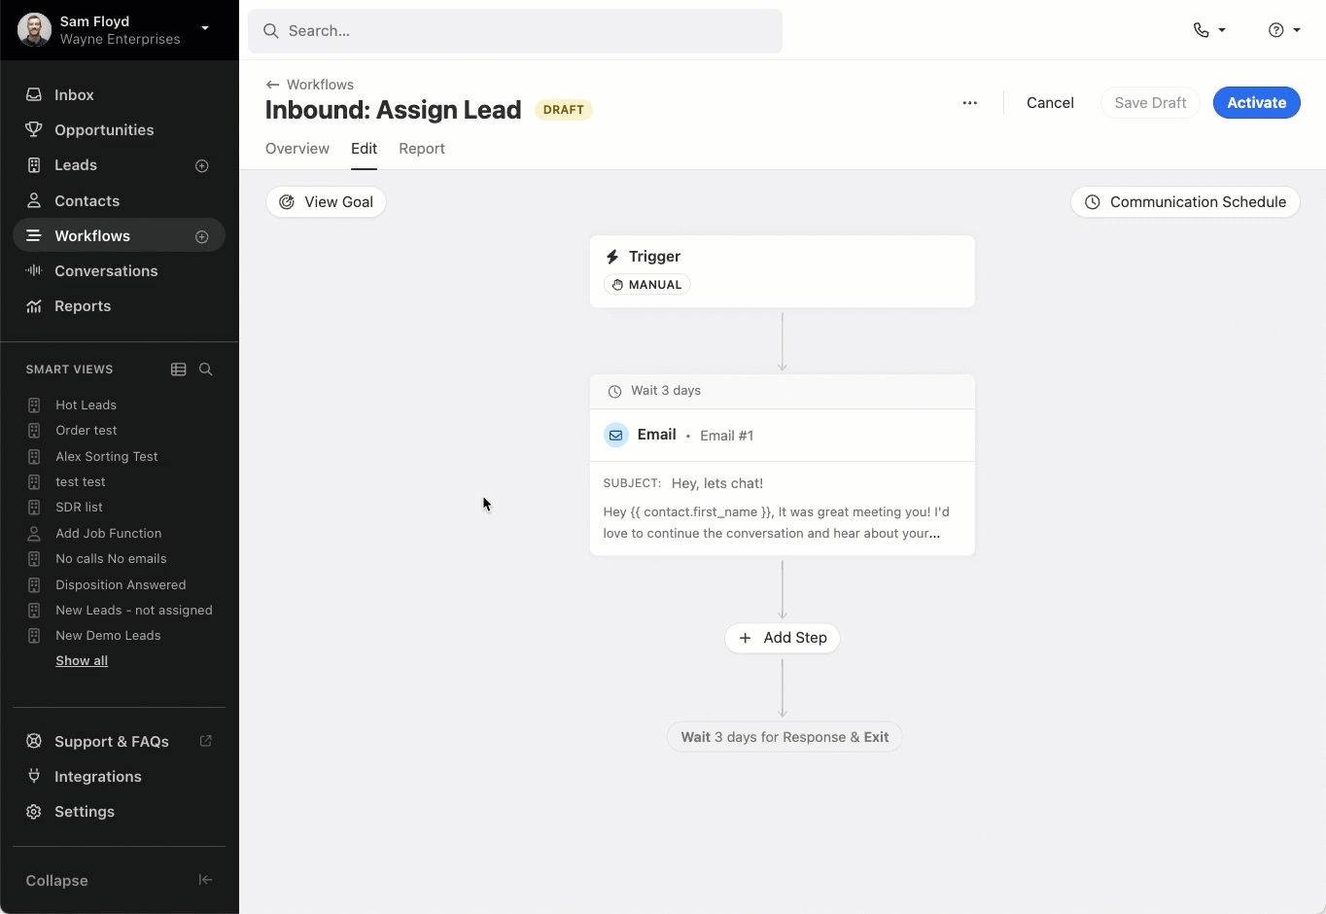
Task: Click the Save Draft button
Action: tap(1150, 103)
